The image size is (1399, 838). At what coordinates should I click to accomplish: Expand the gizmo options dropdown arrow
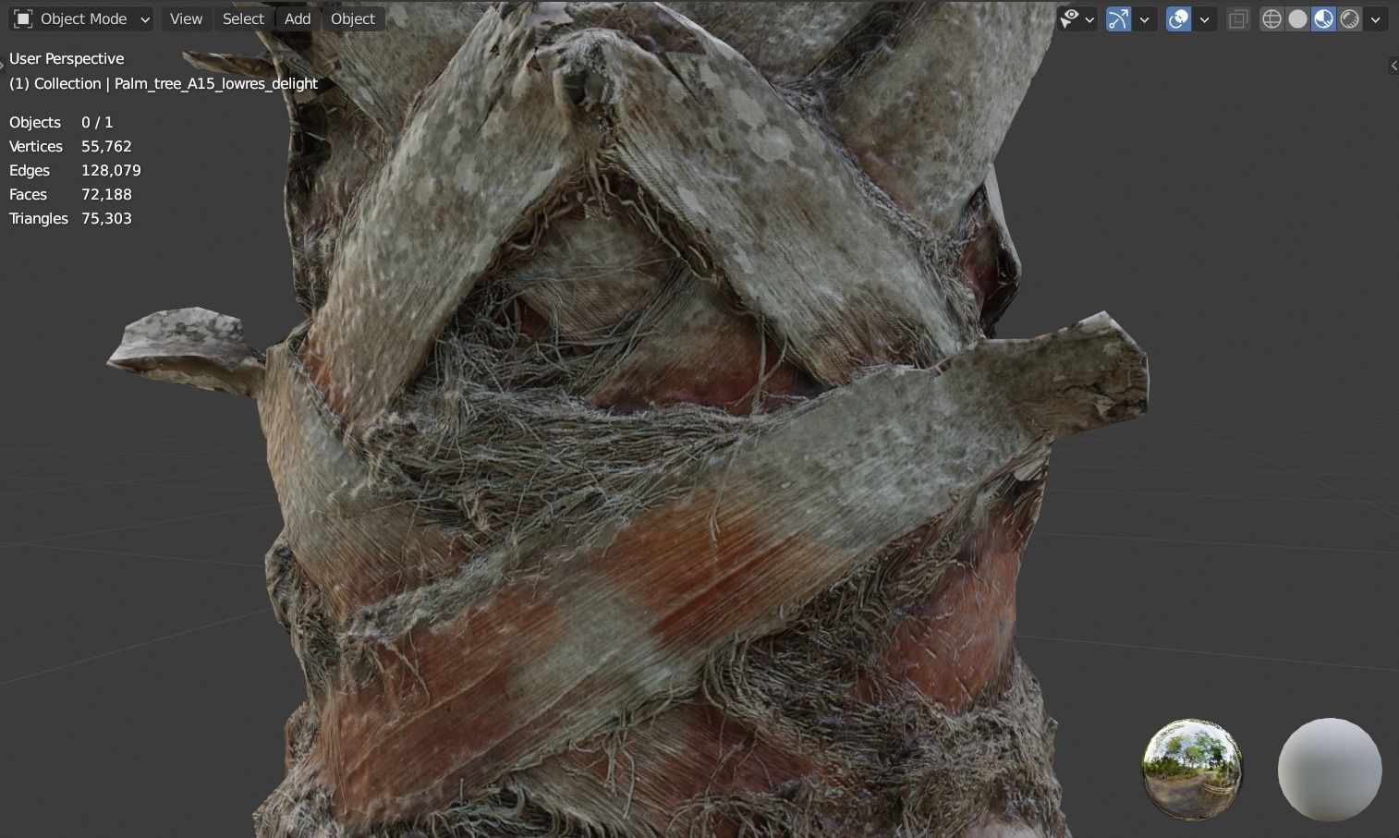click(x=1145, y=19)
